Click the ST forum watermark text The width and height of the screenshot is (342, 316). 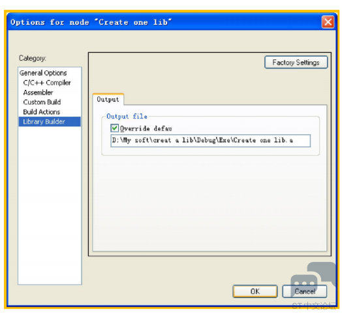pyautogui.click(x=313, y=306)
